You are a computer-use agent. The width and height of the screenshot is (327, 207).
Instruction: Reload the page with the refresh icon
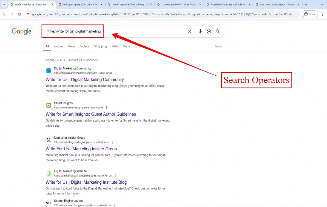tap(19, 14)
